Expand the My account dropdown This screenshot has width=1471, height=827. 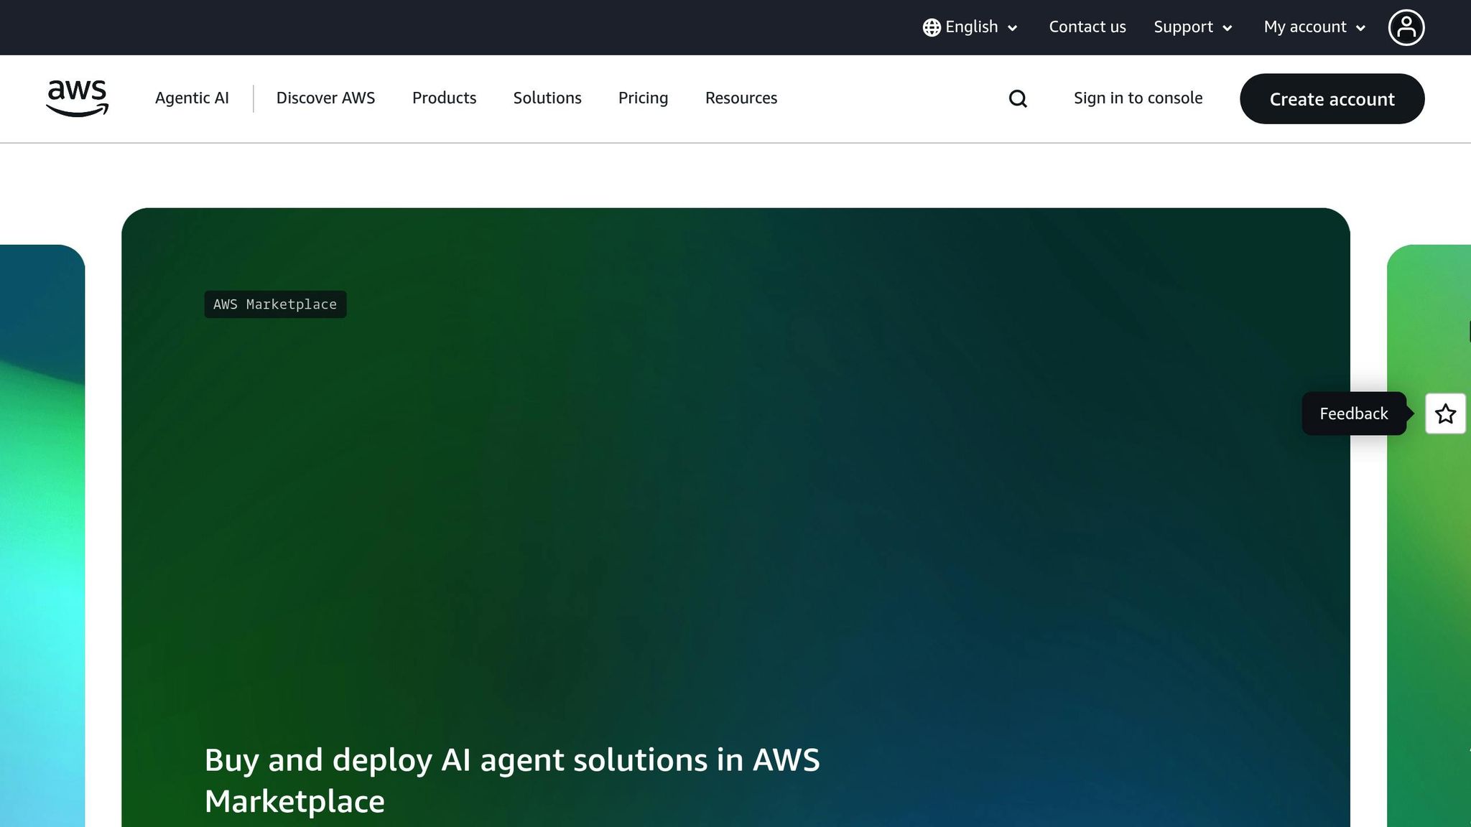1314,27
